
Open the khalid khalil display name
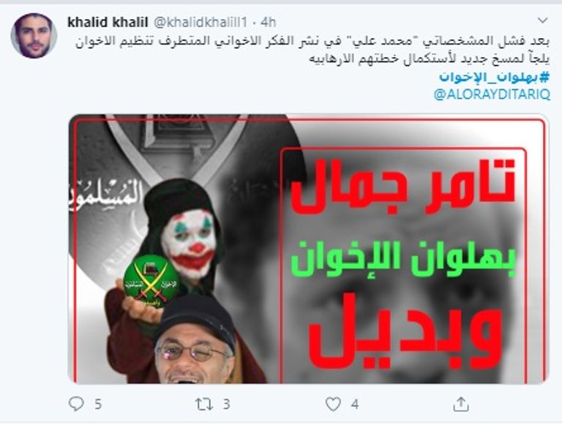point(108,22)
